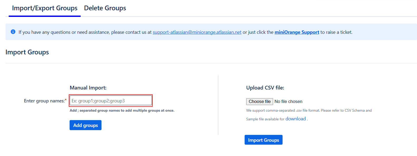This screenshot has height=156, width=417.
Task: Click the sample CSV download link
Action: tap(295, 119)
